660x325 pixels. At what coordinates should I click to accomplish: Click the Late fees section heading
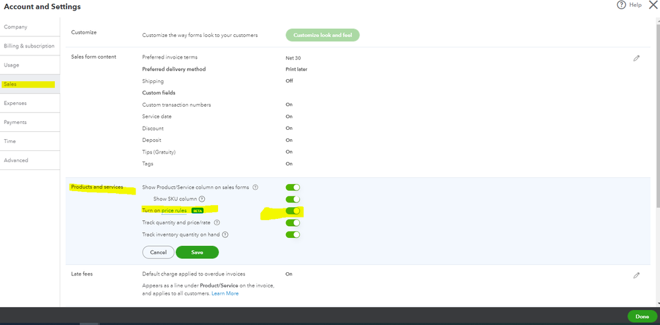coord(82,274)
